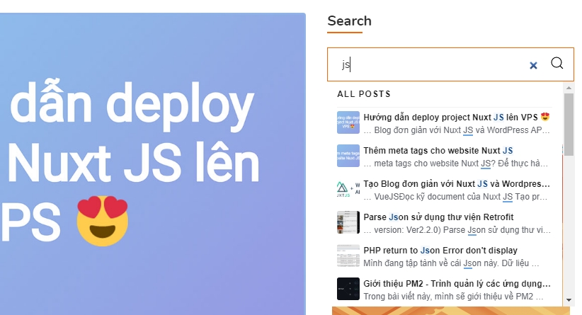This screenshot has height=315, width=582.
Task: Open result "Hướng dẫn deploy project Nuxt JS lên VPS"
Action: [x=457, y=118]
